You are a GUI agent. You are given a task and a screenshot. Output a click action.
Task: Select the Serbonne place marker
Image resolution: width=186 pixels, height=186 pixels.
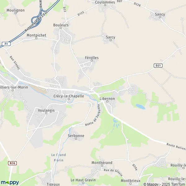pos(76,139)
